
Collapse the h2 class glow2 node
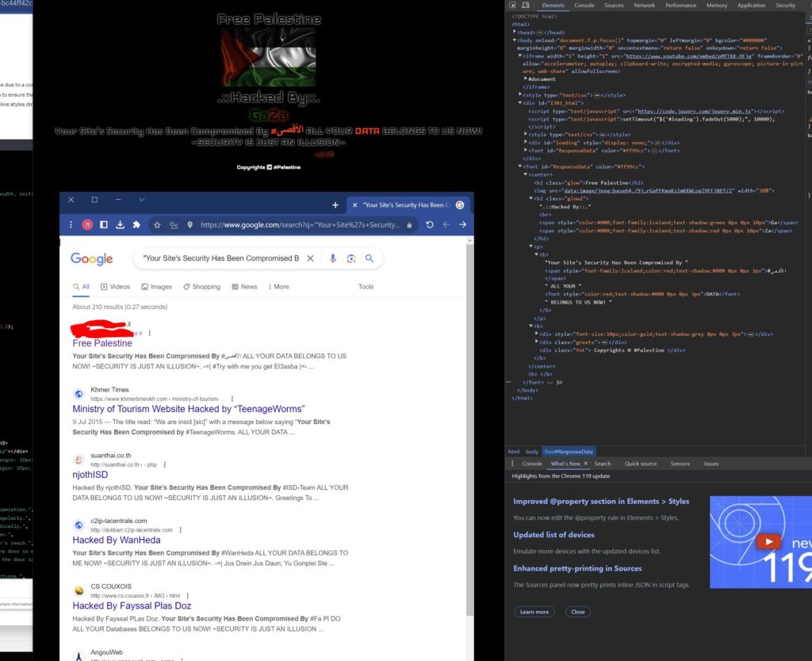coord(530,198)
